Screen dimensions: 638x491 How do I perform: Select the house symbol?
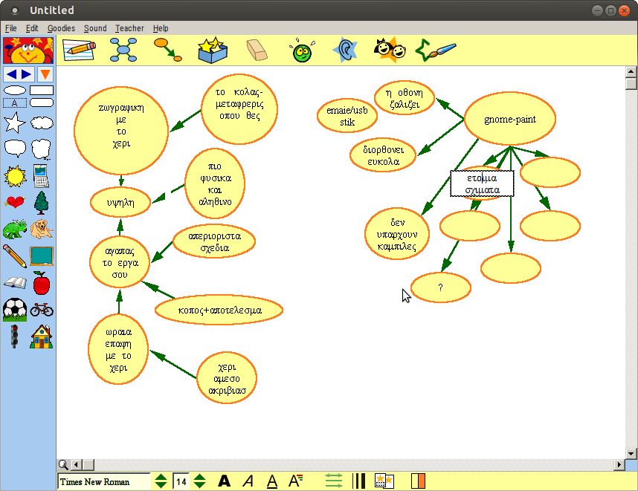(x=42, y=336)
